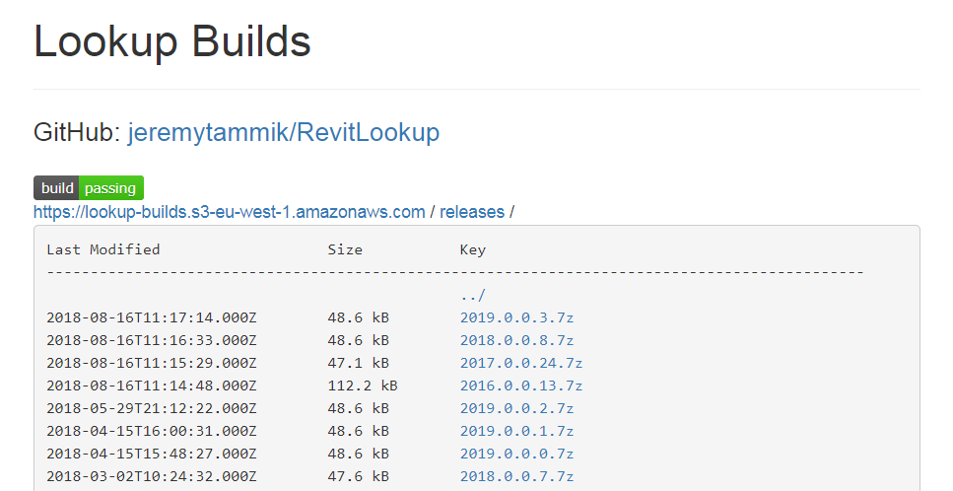This screenshot has height=491, width=953.
Task: Click the Last Modified column header
Action: click(103, 249)
